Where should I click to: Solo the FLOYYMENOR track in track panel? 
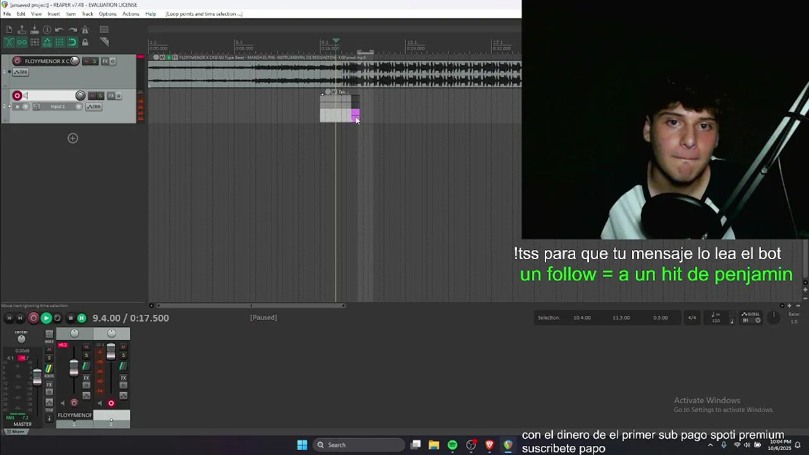tap(95, 61)
